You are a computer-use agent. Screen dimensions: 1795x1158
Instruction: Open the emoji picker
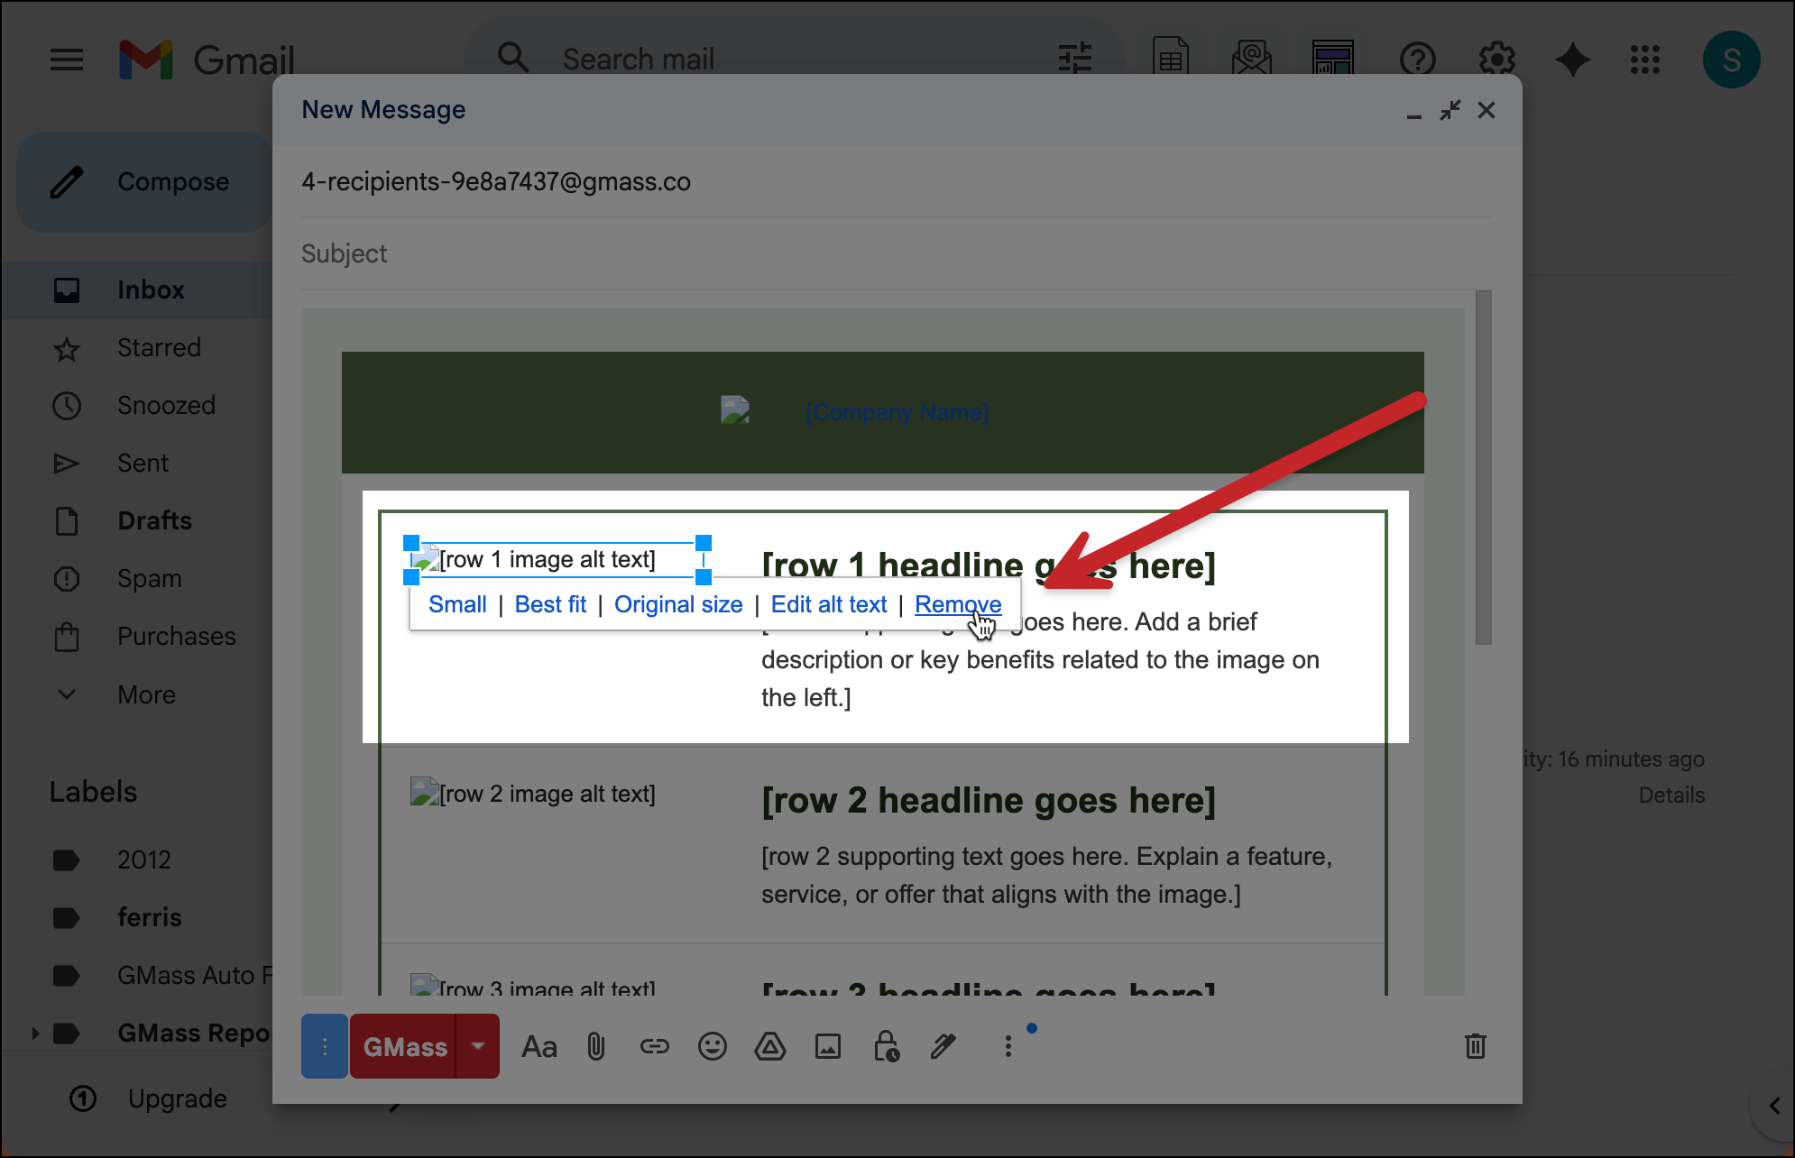[712, 1046]
